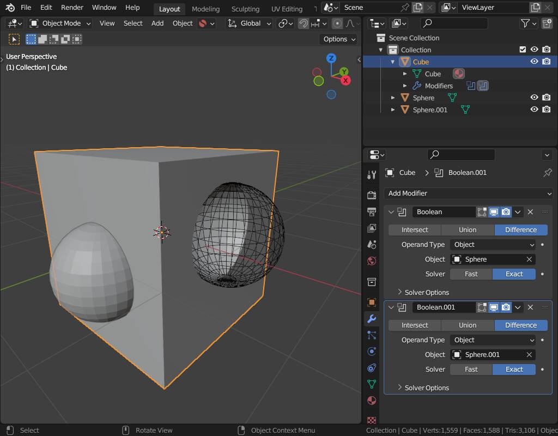Image resolution: width=558 pixels, height=436 pixels.
Task: Open the outliner filter funnel
Action: coord(525,23)
